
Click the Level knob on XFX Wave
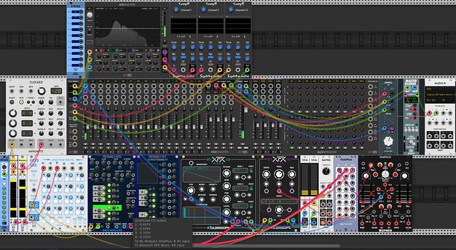pos(227,212)
